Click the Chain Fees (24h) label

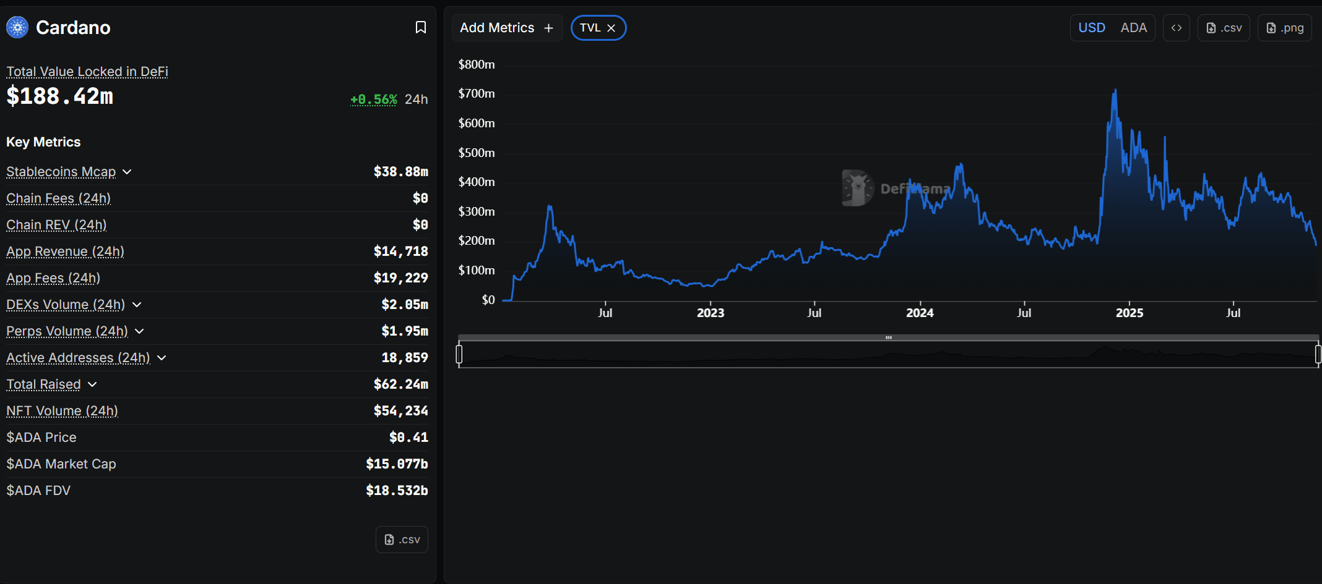[x=59, y=198]
